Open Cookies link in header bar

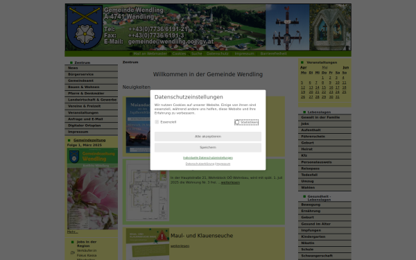tap(179, 53)
